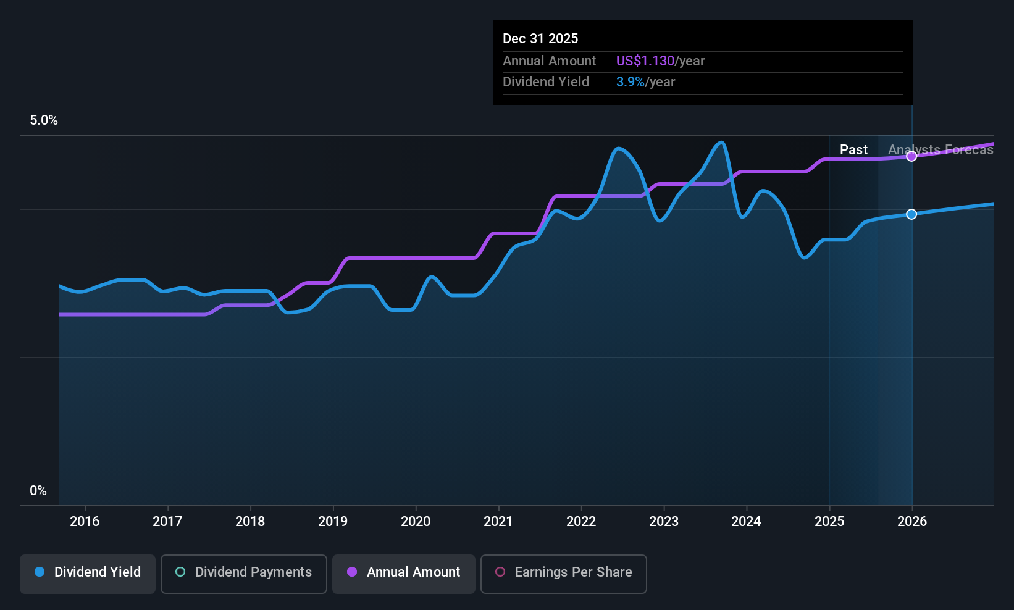The width and height of the screenshot is (1014, 610).
Task: Click the Dividend Yield tooltip row label
Action: [546, 81]
